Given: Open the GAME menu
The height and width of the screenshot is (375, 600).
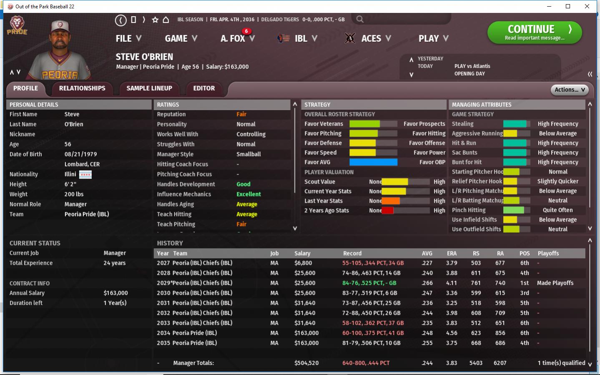Looking at the screenshot, I should (181, 38).
